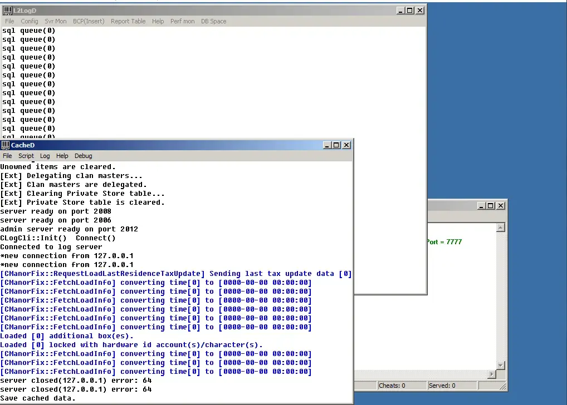Click the first 'sql queue(0)' line in L2LogD
This screenshot has width=567, height=405.
(x=29, y=31)
